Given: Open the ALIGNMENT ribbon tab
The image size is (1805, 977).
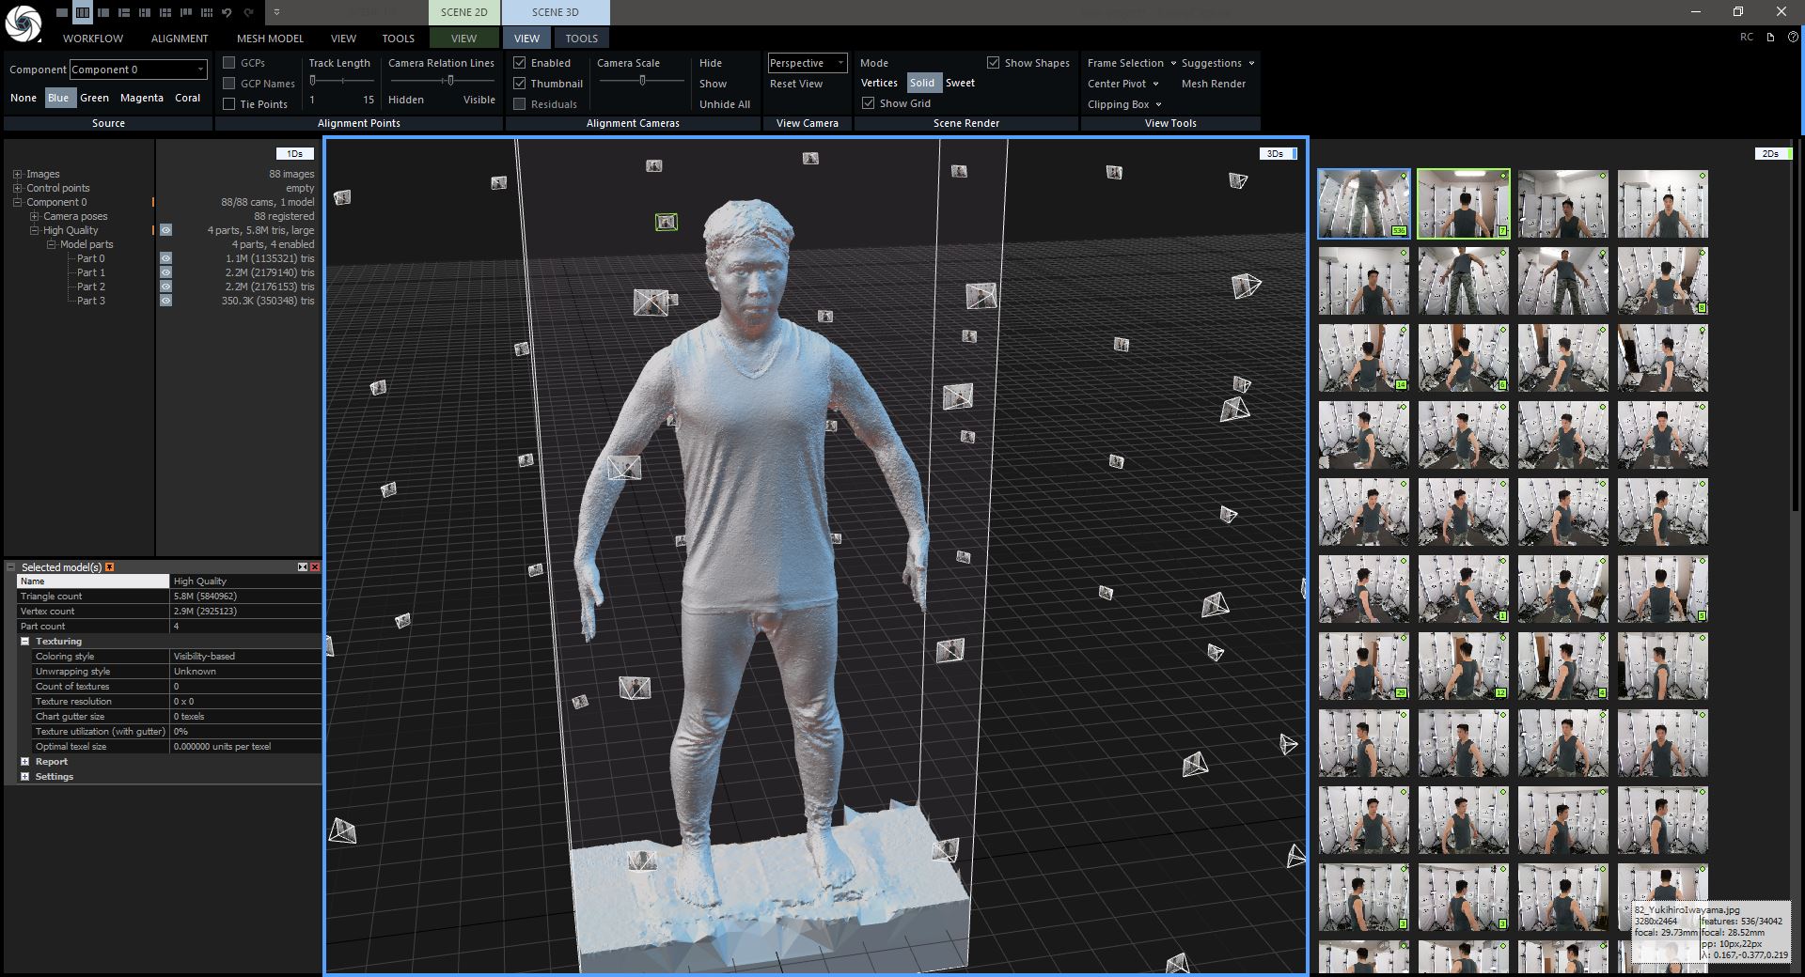Looking at the screenshot, I should [180, 39].
